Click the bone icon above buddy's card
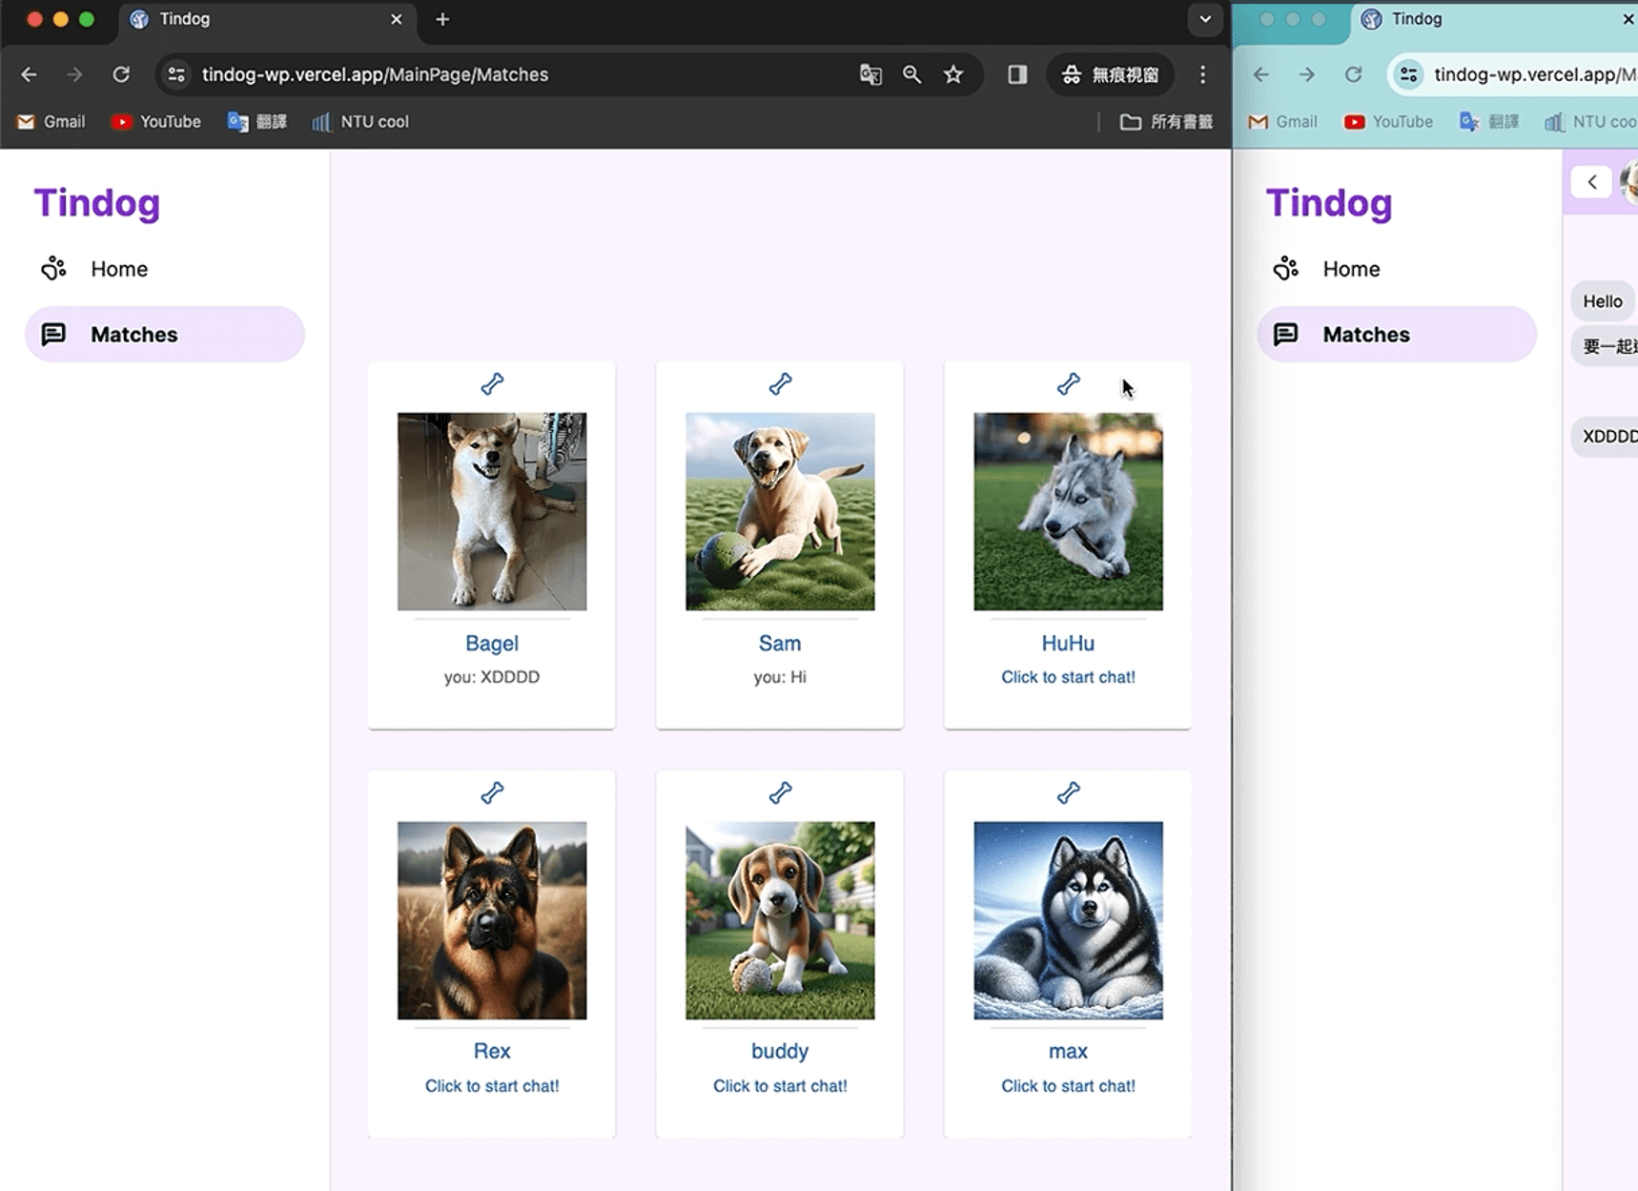 pyautogui.click(x=780, y=793)
